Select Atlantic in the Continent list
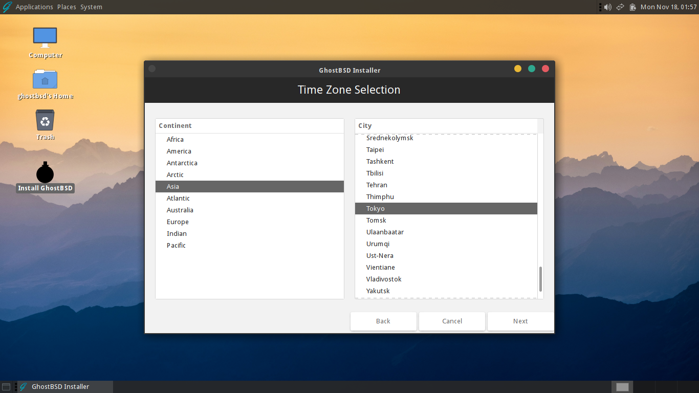This screenshot has height=393, width=699. 250,199
